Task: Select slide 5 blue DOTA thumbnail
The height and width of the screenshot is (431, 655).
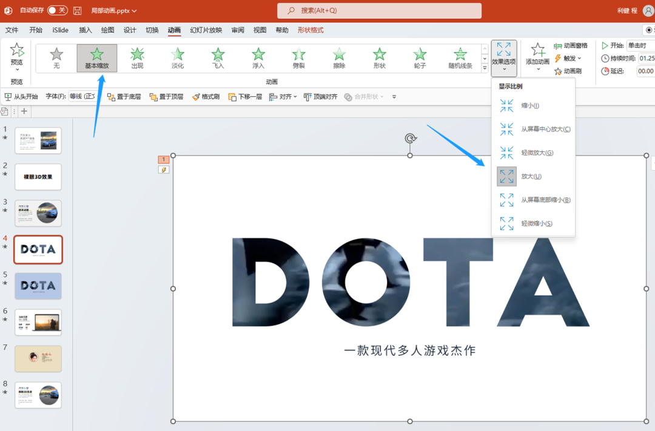Action: pos(38,286)
